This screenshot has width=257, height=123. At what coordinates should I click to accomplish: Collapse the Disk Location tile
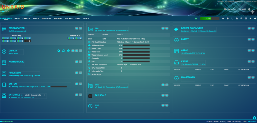pyautogui.click(x=80, y=28)
